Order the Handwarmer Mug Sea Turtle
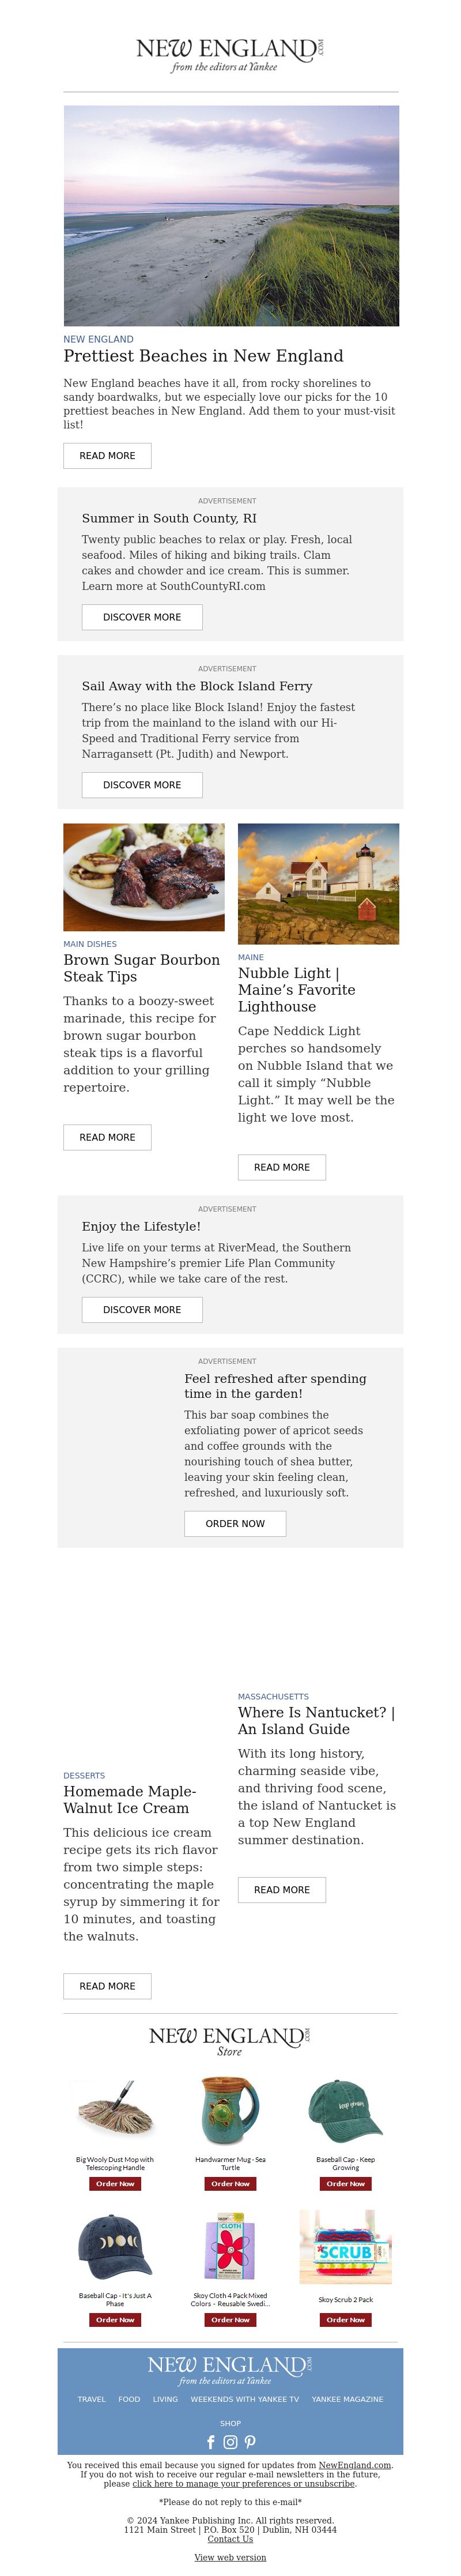 (x=230, y=2183)
